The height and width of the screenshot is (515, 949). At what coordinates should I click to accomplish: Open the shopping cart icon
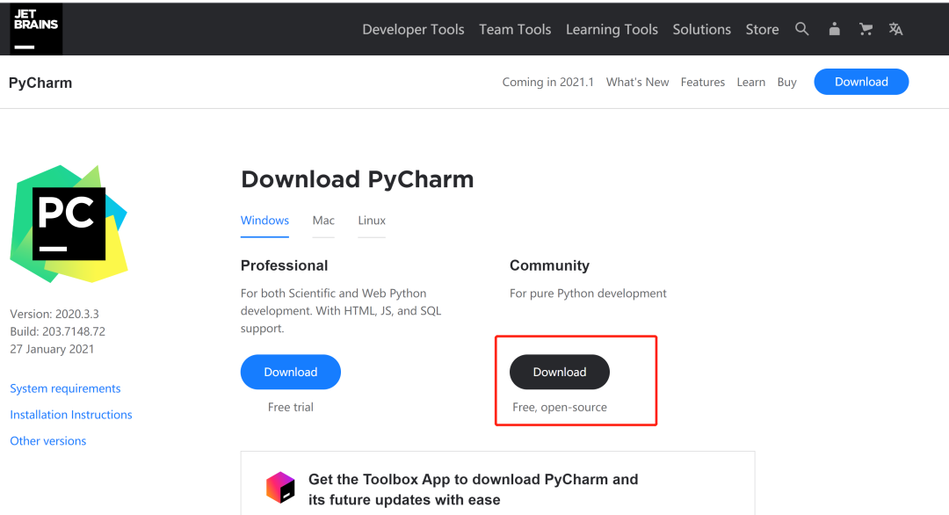(x=866, y=29)
